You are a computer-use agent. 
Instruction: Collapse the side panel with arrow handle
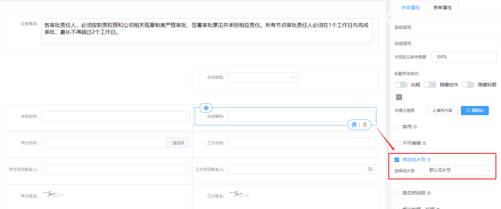[389, 17]
